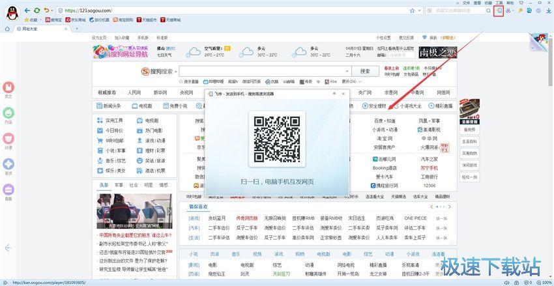Open the send-to-phone toolbar icon
This screenshot has width=554, height=286.
click(499, 10)
